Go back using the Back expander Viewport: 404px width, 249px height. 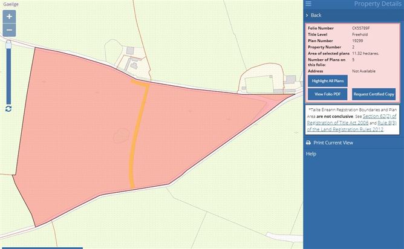pos(313,15)
